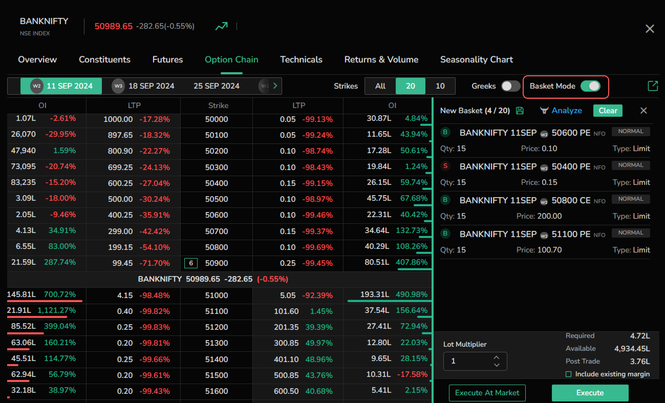
Task: Click call LTP 1000.00 at strike 50000
Action: tap(118, 119)
